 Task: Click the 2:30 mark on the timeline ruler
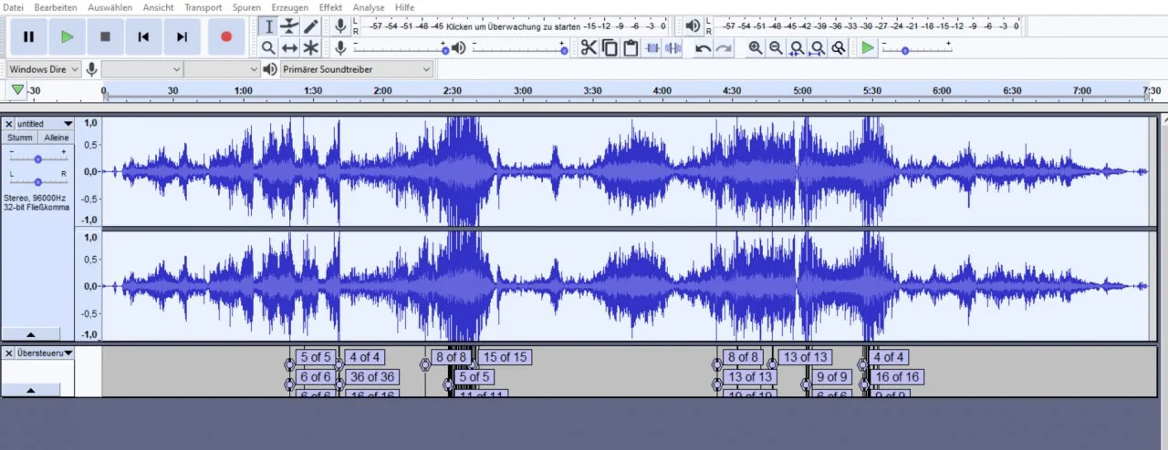(453, 91)
